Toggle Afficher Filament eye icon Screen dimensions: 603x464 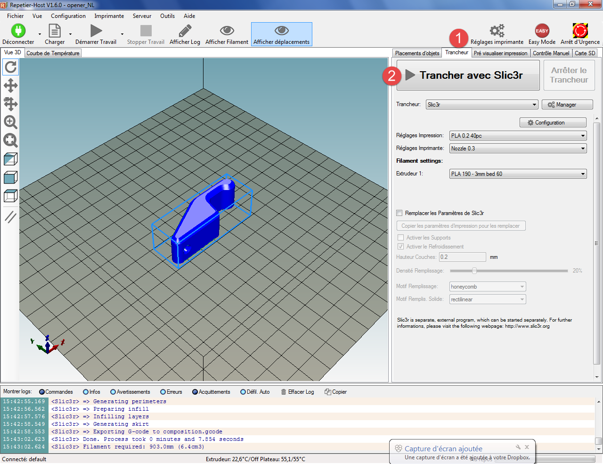(227, 31)
